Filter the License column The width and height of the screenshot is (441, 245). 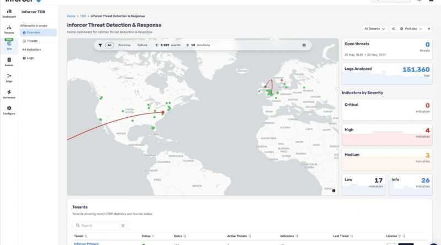[x=399, y=236]
